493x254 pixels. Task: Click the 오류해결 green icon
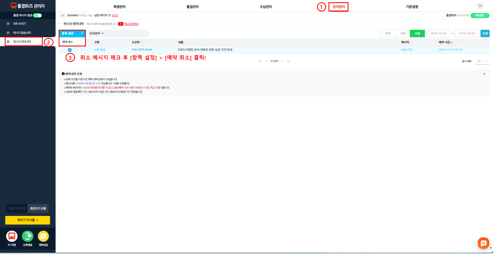28,236
